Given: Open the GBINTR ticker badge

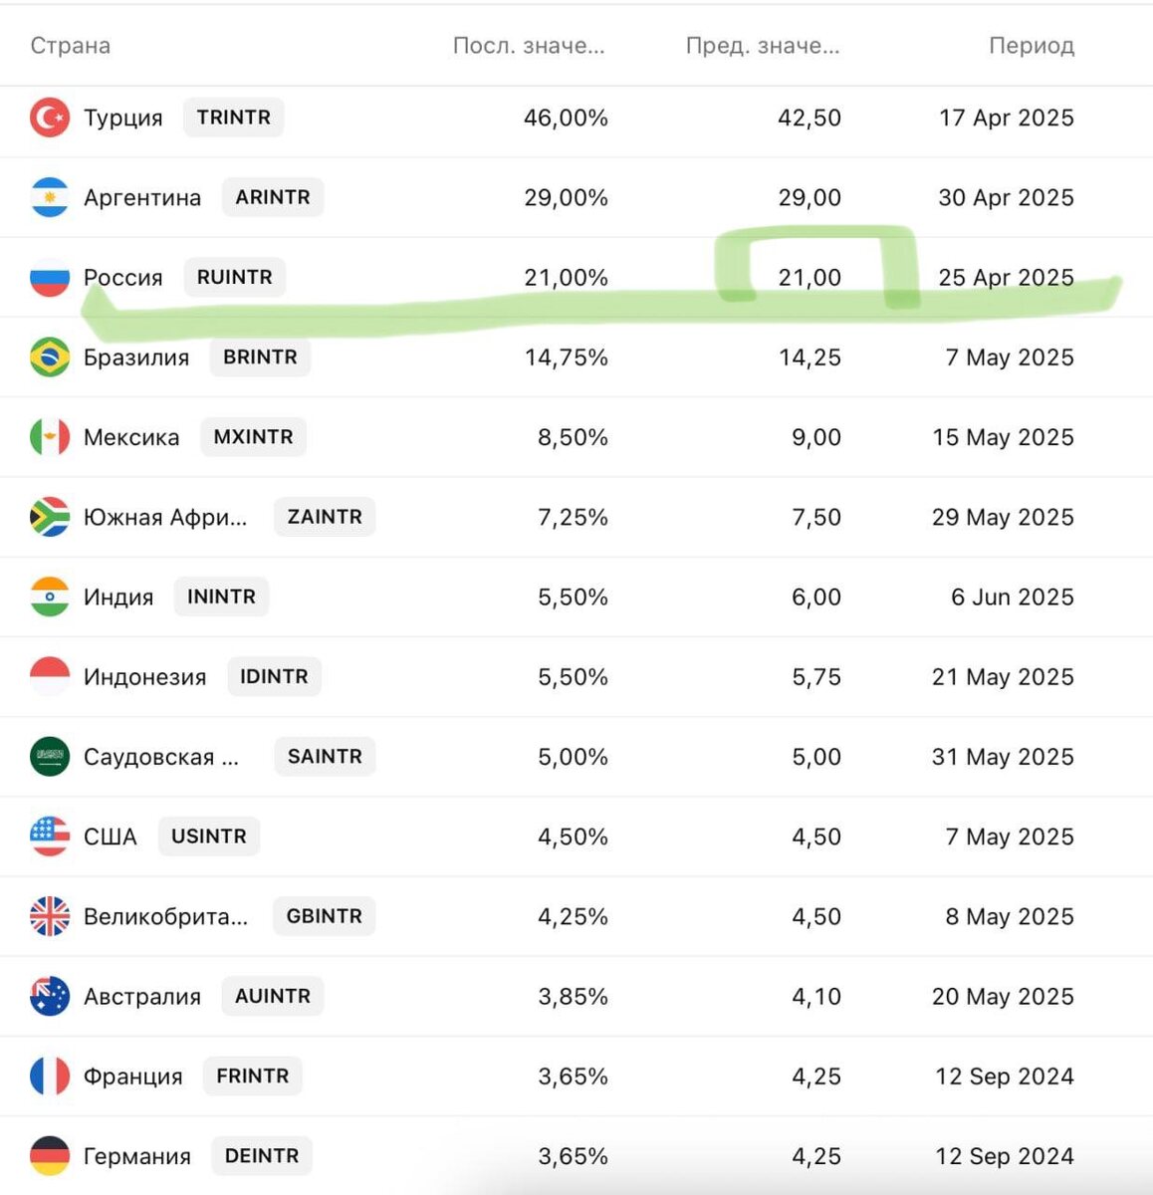Looking at the screenshot, I should 325,916.
